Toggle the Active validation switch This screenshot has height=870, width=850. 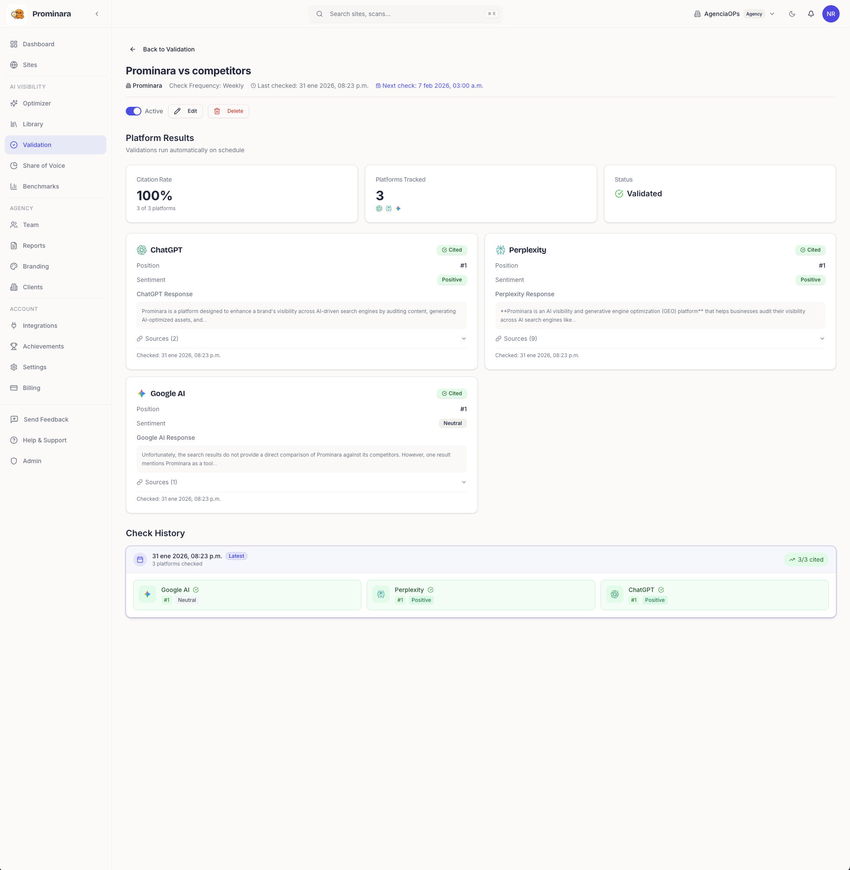134,111
